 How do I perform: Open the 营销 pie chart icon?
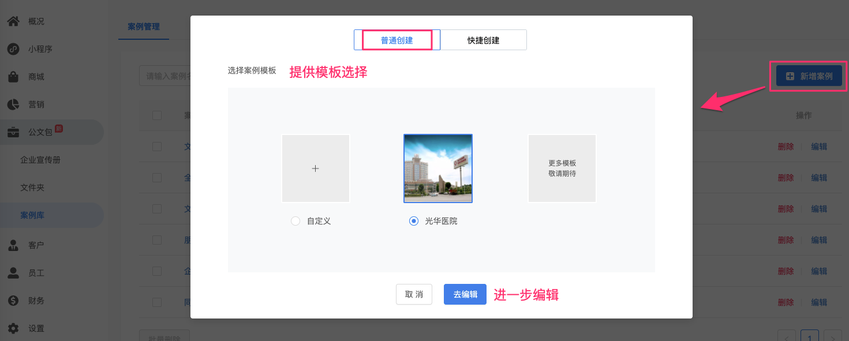(13, 104)
